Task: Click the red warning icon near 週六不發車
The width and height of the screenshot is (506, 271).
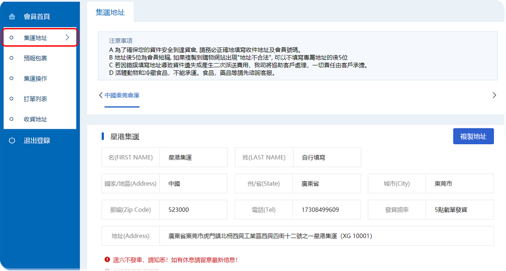Action: [x=107, y=260]
